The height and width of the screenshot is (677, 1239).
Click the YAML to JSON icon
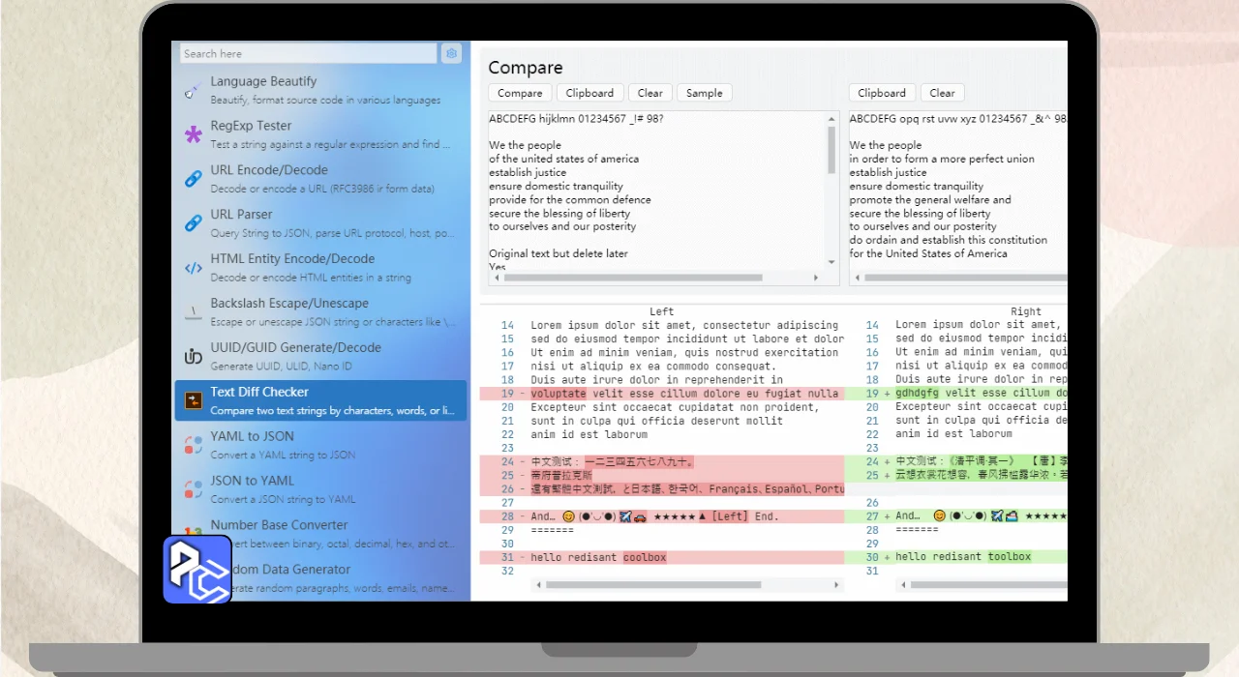[193, 445]
